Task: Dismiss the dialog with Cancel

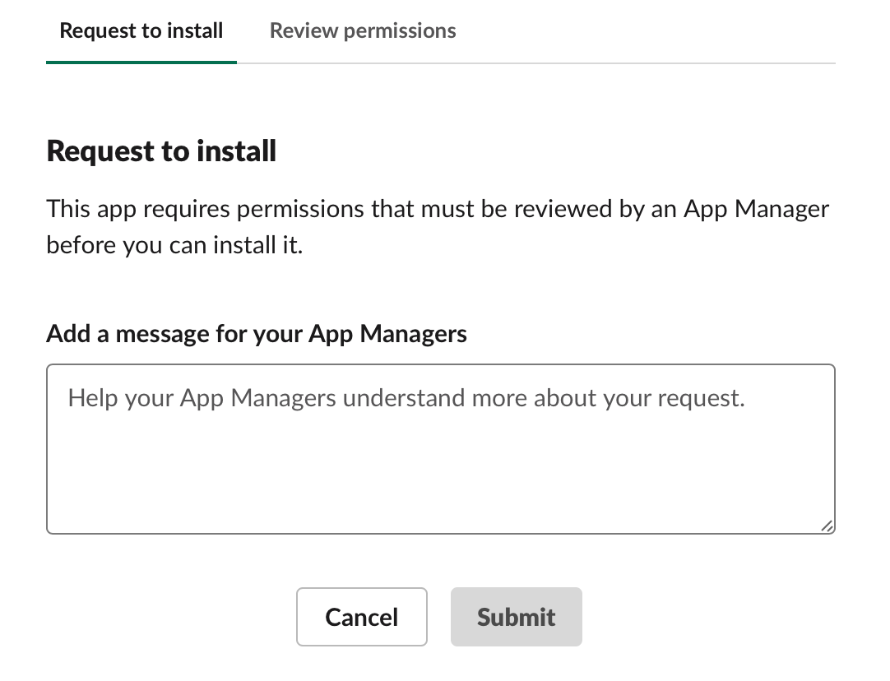Action: (362, 617)
